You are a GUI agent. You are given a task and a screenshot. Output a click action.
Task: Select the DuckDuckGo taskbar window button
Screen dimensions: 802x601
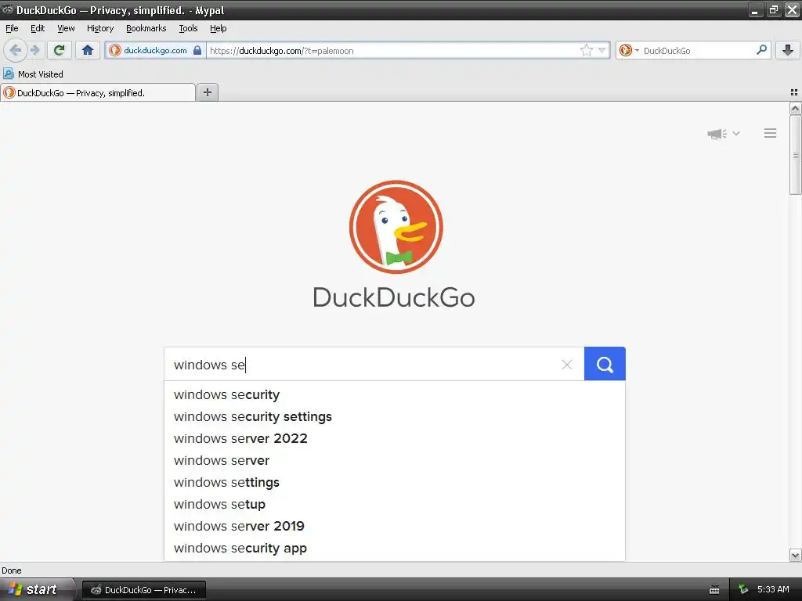click(x=144, y=590)
